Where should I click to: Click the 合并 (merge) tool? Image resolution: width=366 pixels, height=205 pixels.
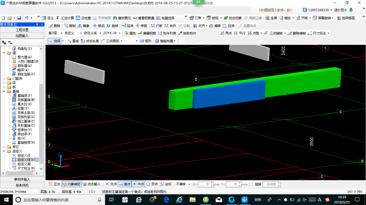click(x=170, y=26)
